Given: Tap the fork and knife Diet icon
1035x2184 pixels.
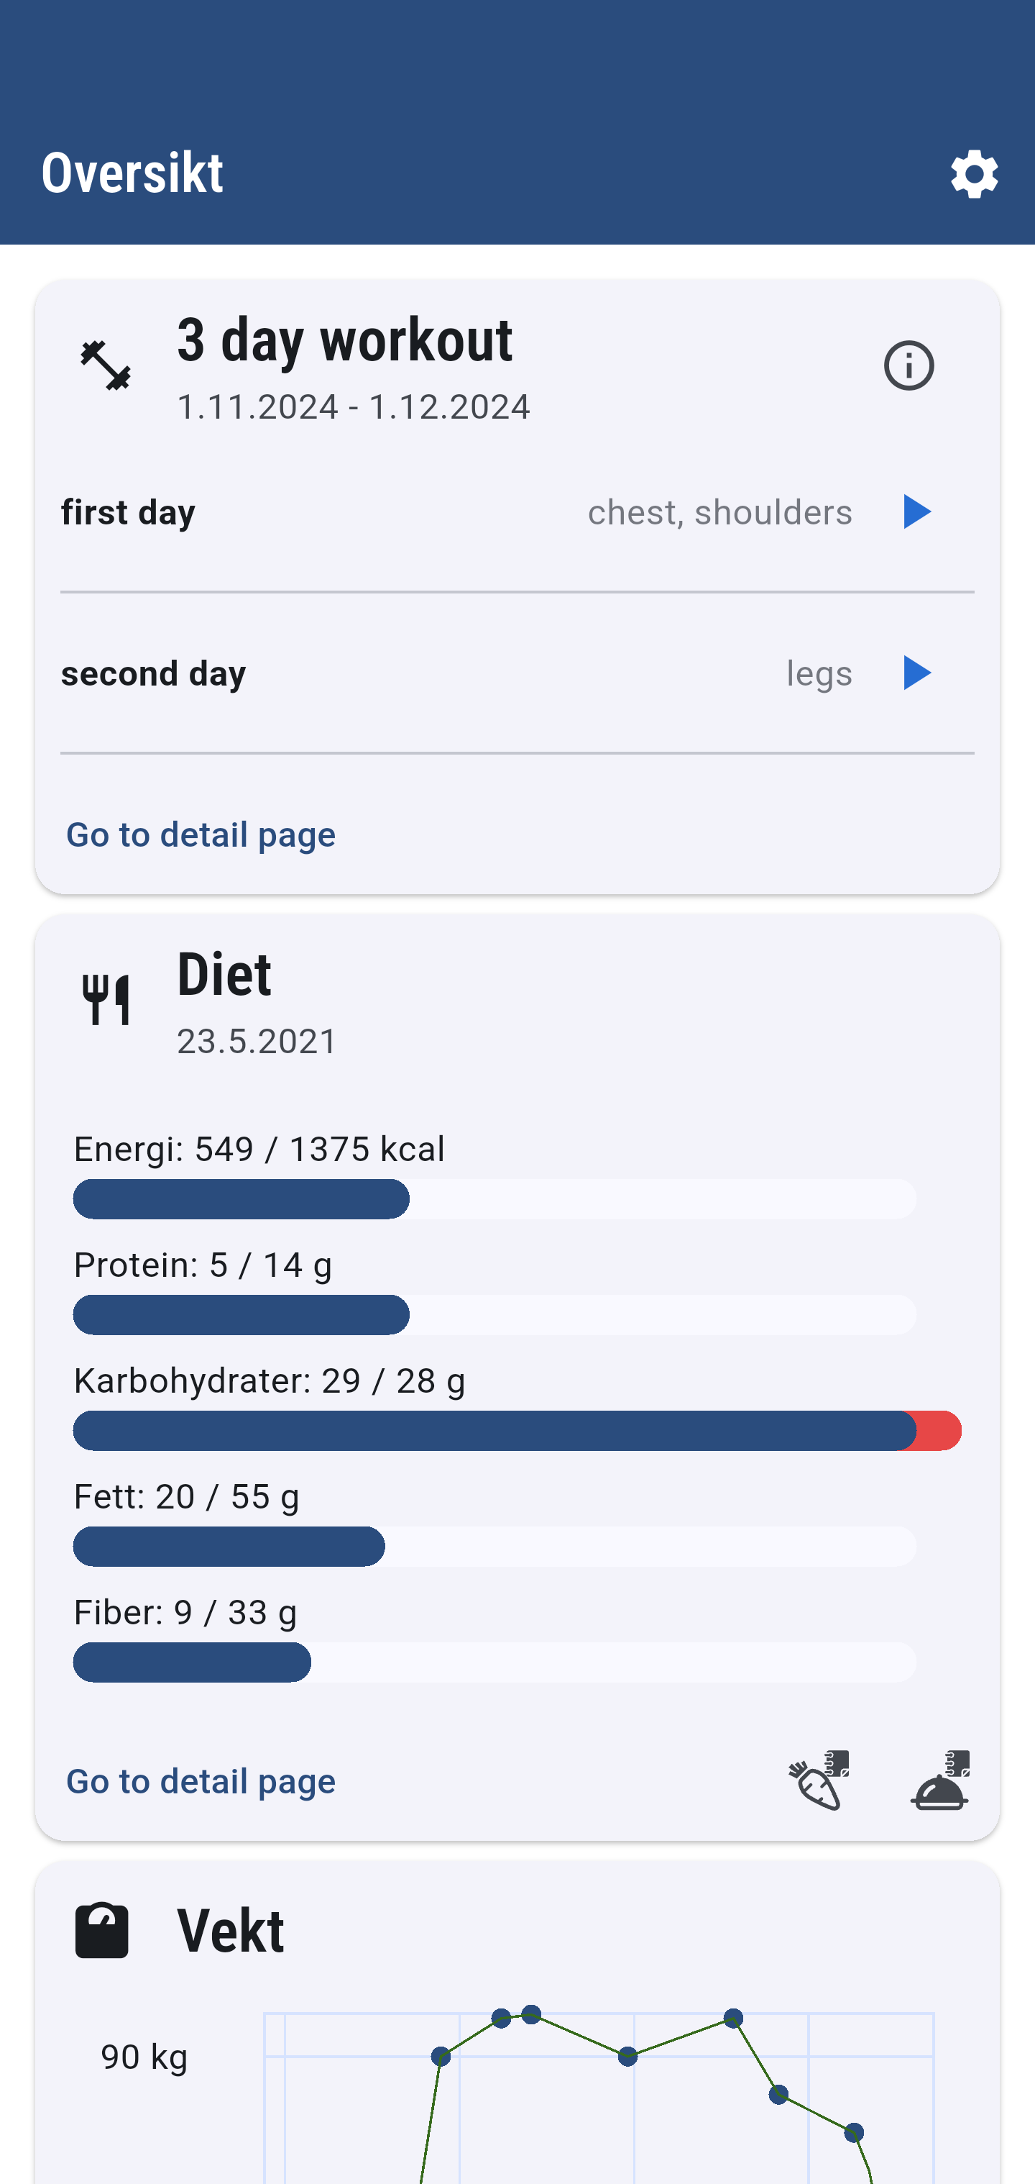Looking at the screenshot, I should pyautogui.click(x=106, y=1001).
